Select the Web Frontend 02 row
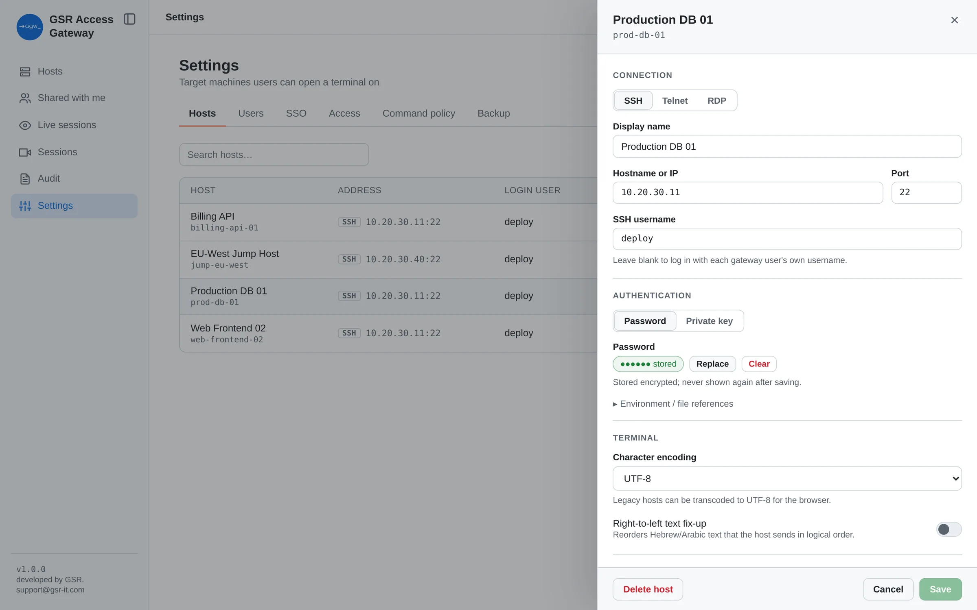 point(388,333)
